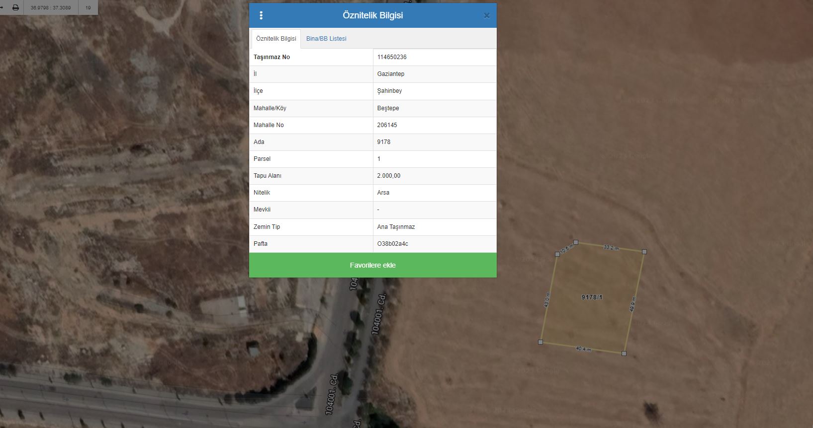Click the Şahinbey district value
Viewport: 813px width, 428px height.
tap(389, 91)
